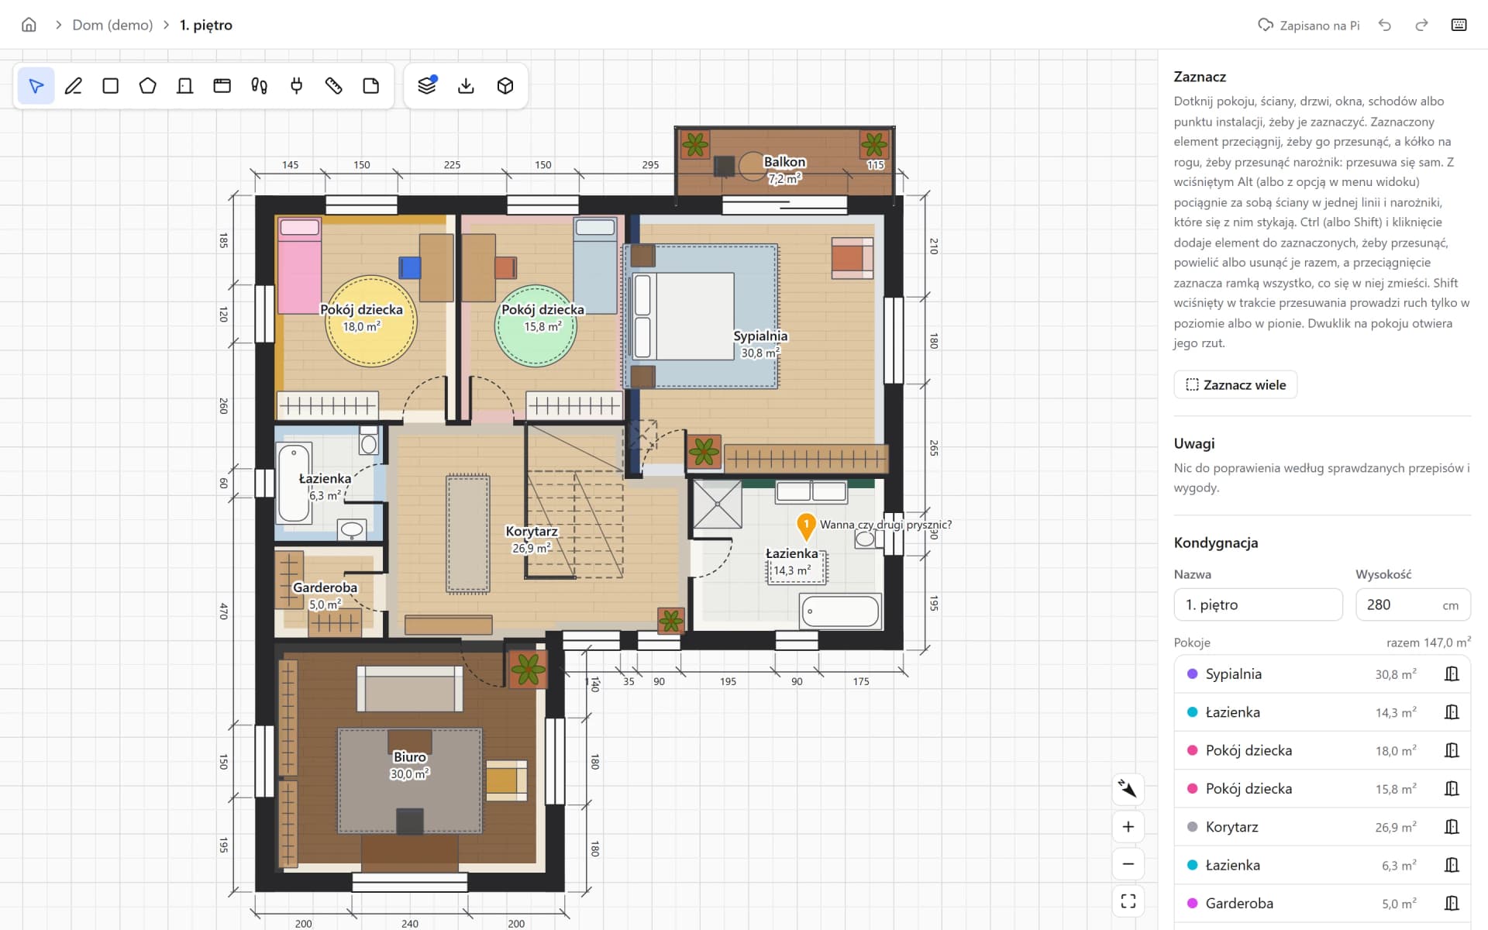Select the footsteps stairs tool
The height and width of the screenshot is (930, 1488).
pos(259,85)
